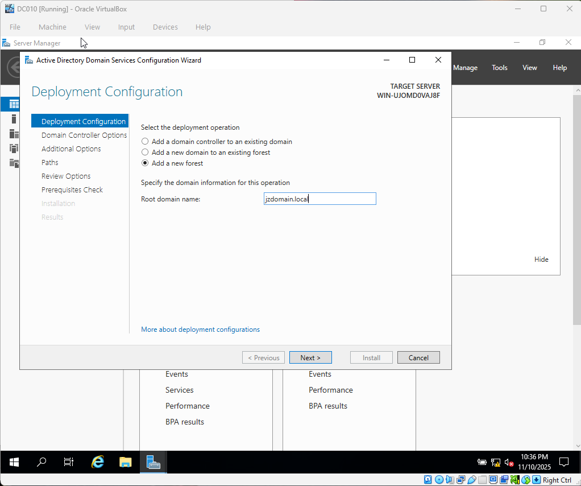Open the Devices menu in VirtualBox
581x486 pixels.
tap(165, 27)
